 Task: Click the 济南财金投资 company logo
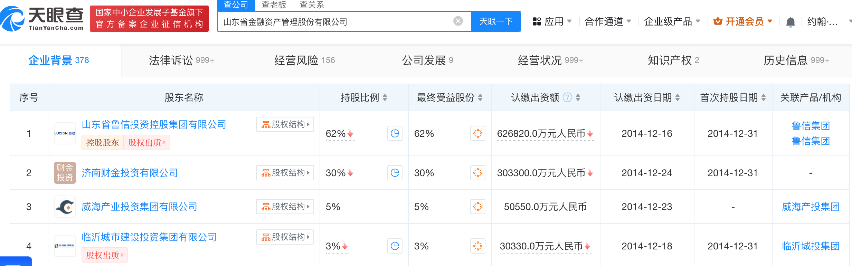[x=65, y=173]
